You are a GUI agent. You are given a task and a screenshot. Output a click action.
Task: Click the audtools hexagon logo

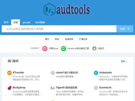pos(49,9)
